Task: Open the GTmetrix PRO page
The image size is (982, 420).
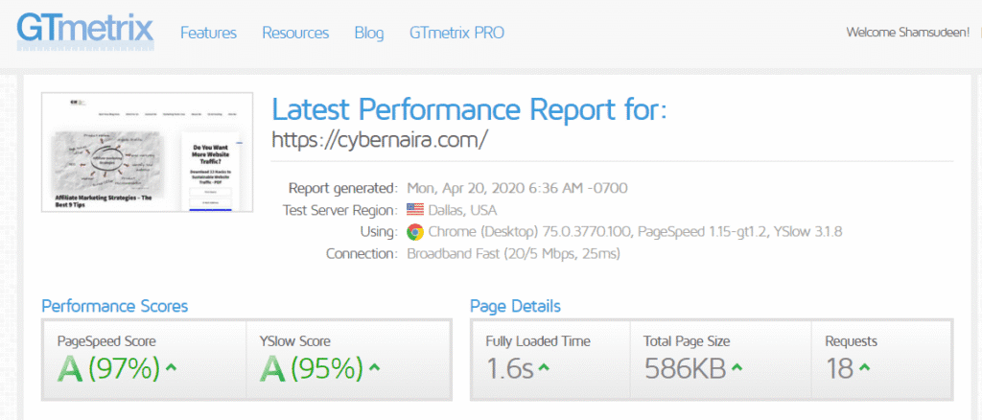Action: (x=456, y=33)
